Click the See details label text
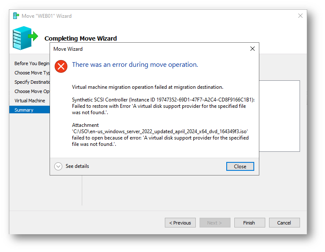 pos(77,166)
